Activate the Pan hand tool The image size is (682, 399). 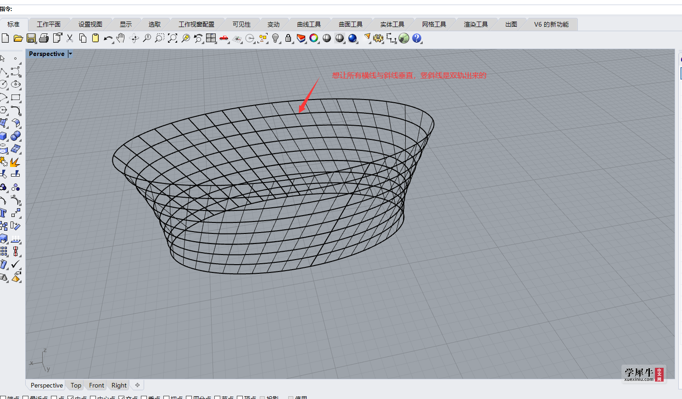(x=121, y=38)
